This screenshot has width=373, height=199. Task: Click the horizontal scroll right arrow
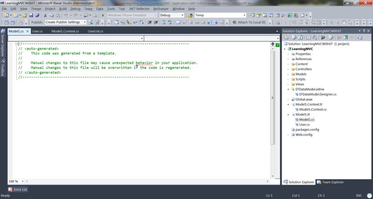pyautogui.click(x=268, y=181)
